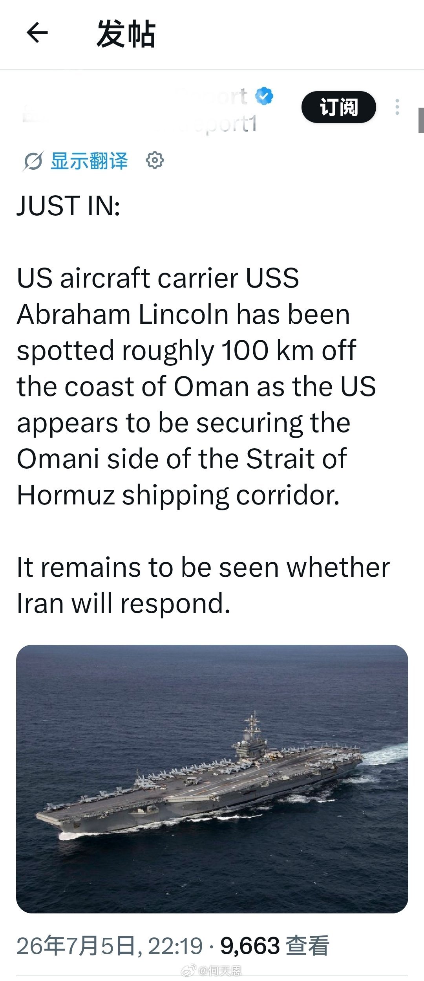
Task: Go back using the left arrow
Action: (x=37, y=33)
